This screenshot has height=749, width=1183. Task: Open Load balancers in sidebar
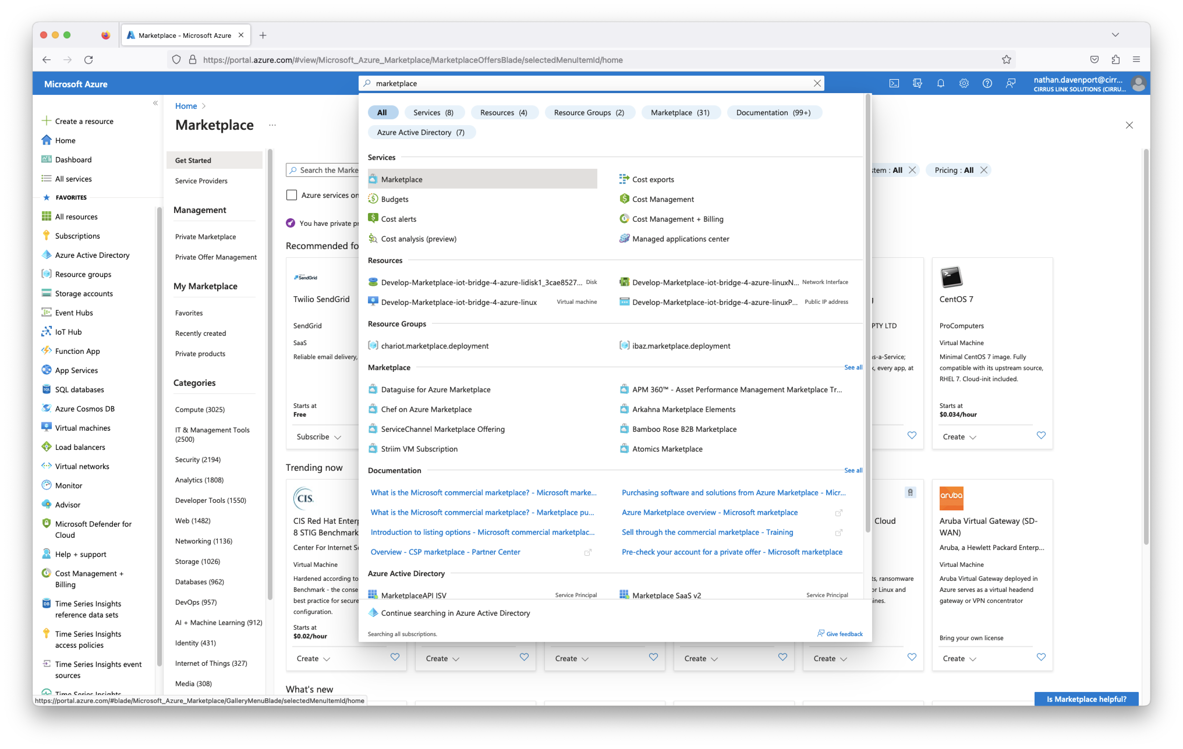[x=79, y=447]
